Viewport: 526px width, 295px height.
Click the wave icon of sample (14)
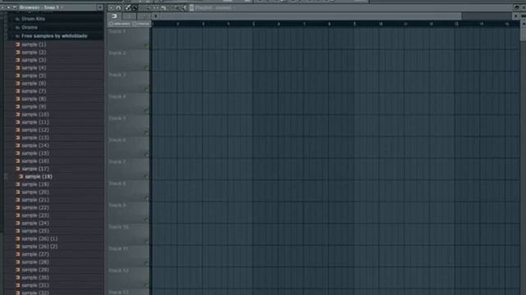click(x=18, y=146)
